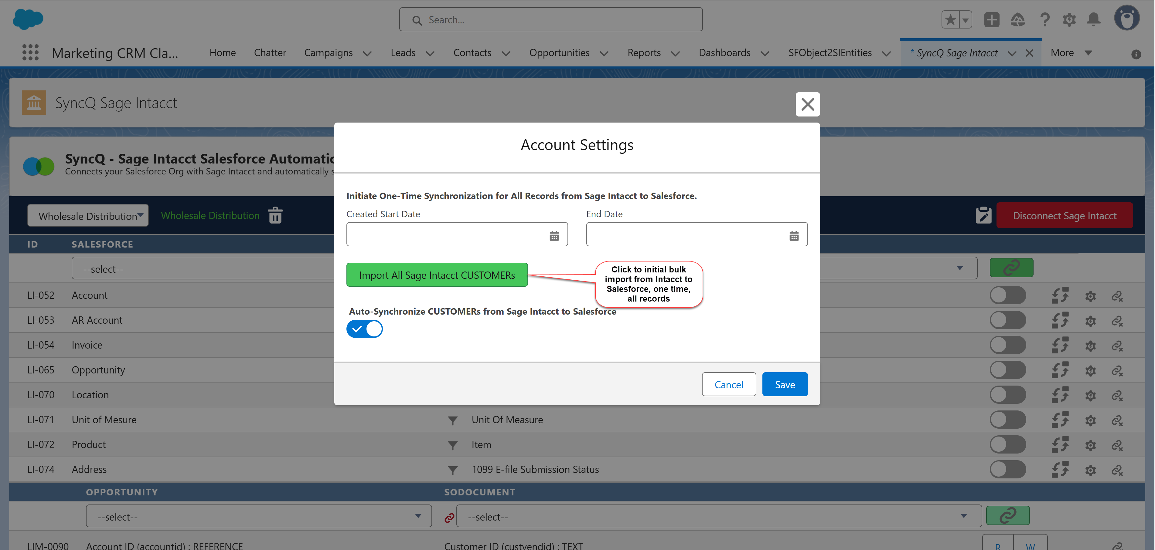Screen dimensions: 1155x550
Task: Click Cancel in Account Settings
Action: coord(729,384)
